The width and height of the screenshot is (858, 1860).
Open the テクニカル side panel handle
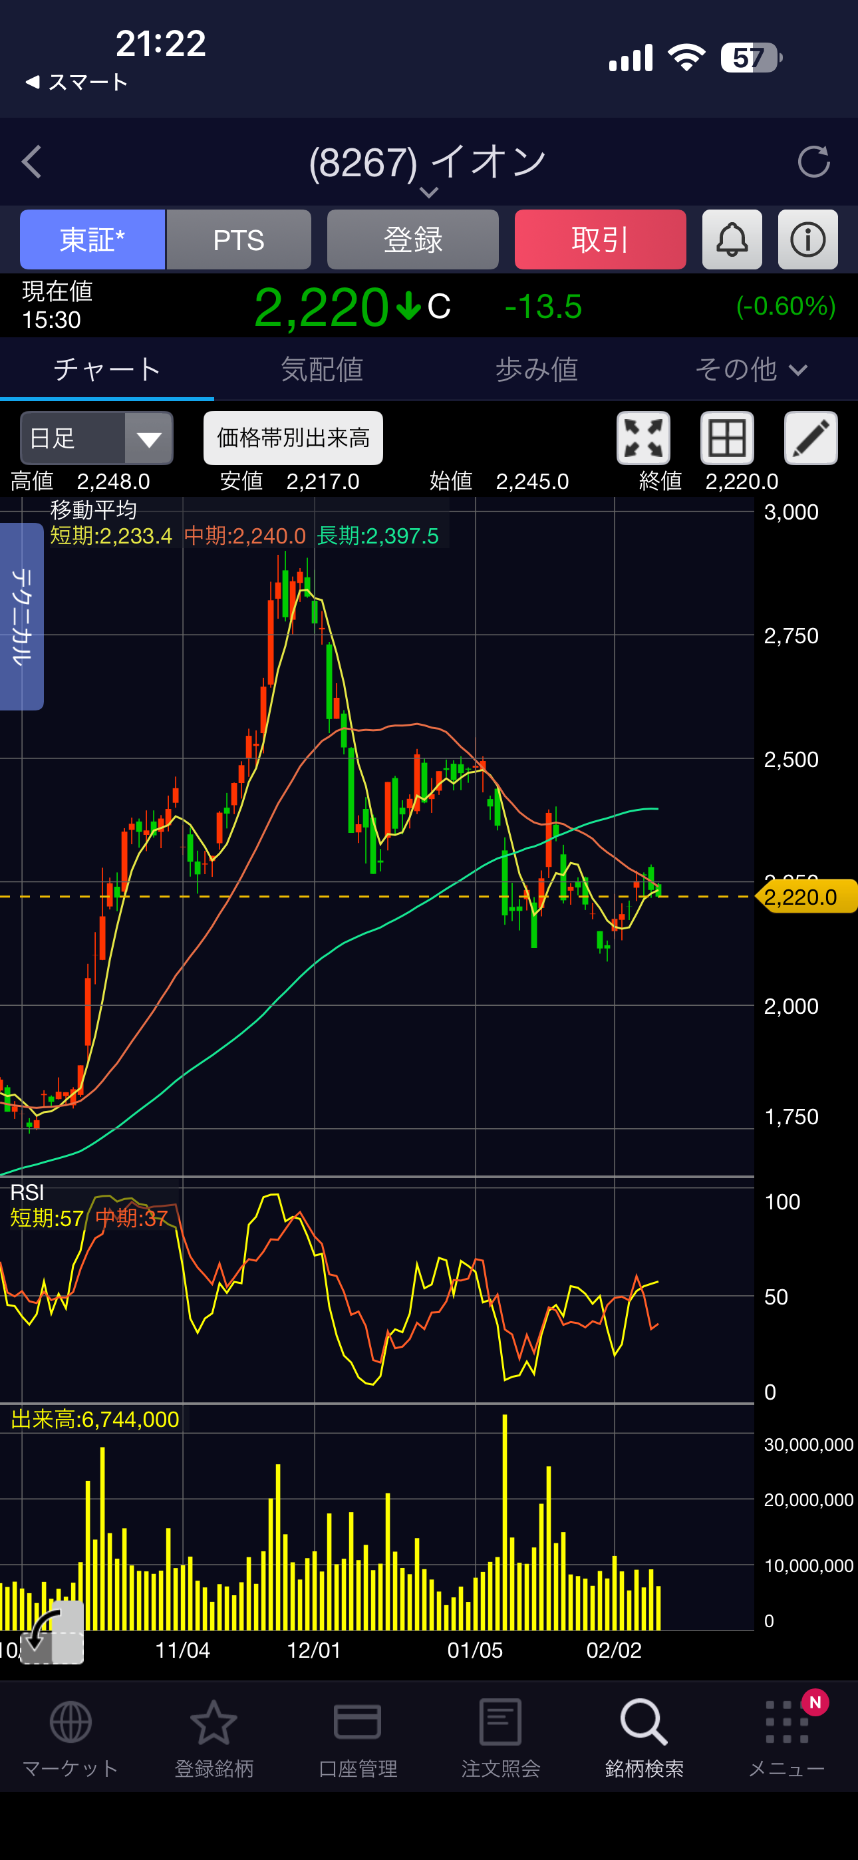click(22, 616)
